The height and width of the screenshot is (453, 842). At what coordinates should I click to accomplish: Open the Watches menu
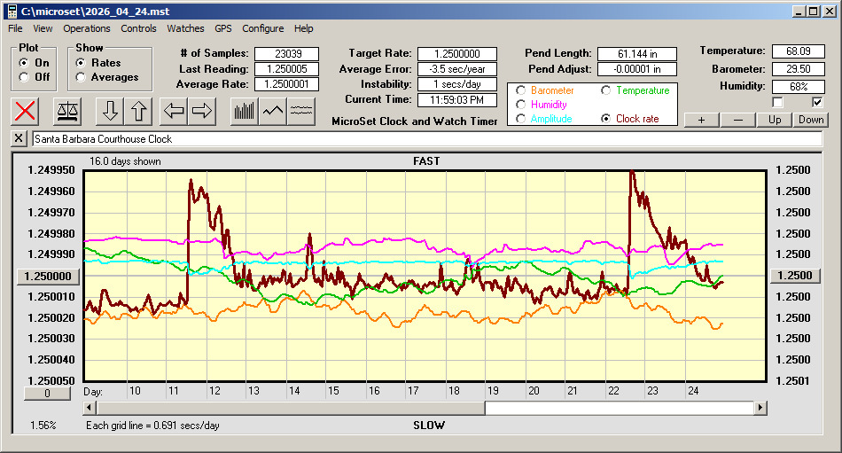[185, 28]
